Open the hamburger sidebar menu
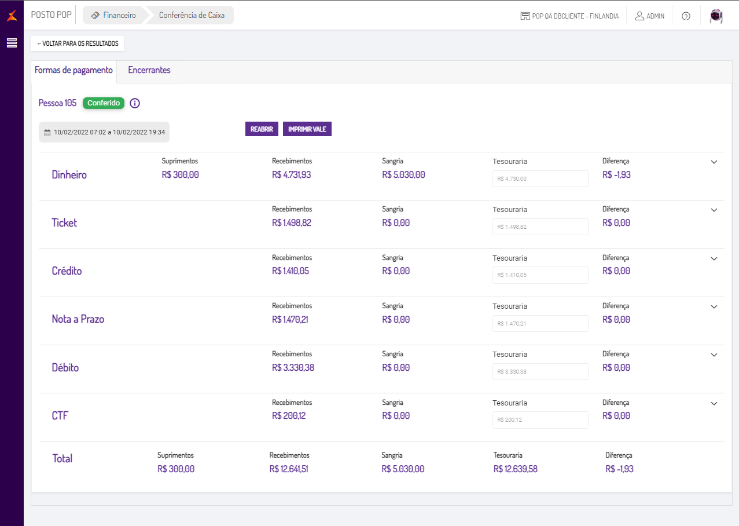 pyautogui.click(x=12, y=43)
